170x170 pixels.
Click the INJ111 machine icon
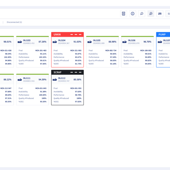[20, 79]
